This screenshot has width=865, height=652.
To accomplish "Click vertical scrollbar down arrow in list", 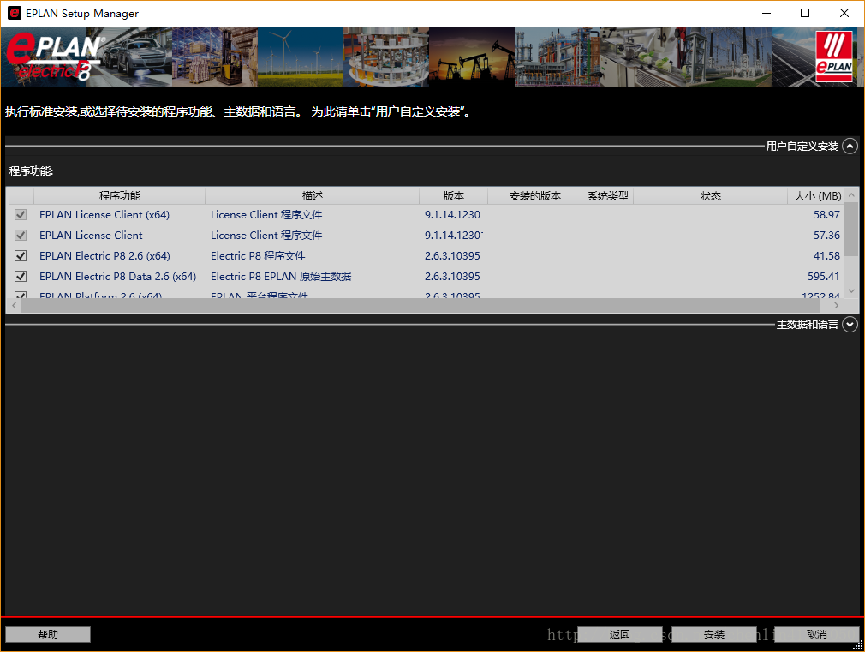I will point(852,291).
